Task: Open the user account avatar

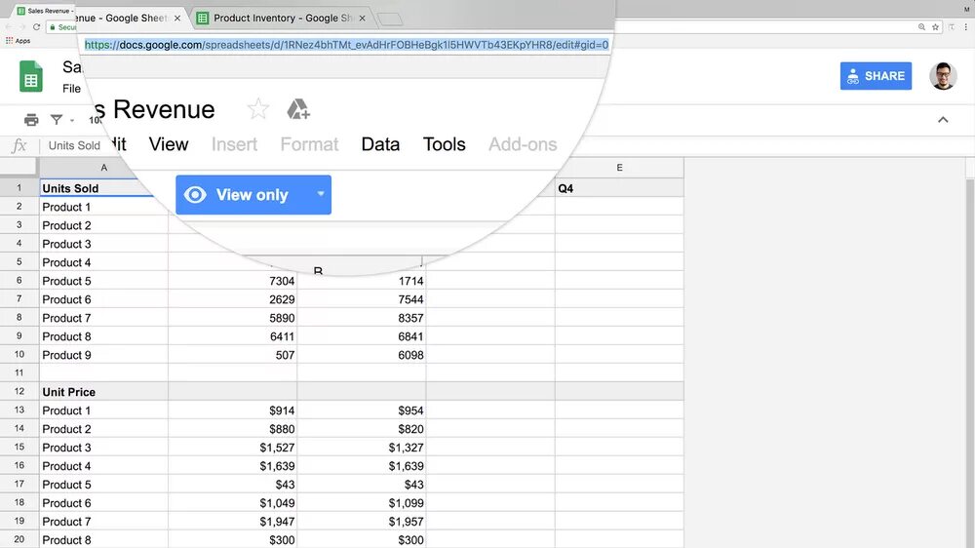Action: (943, 76)
